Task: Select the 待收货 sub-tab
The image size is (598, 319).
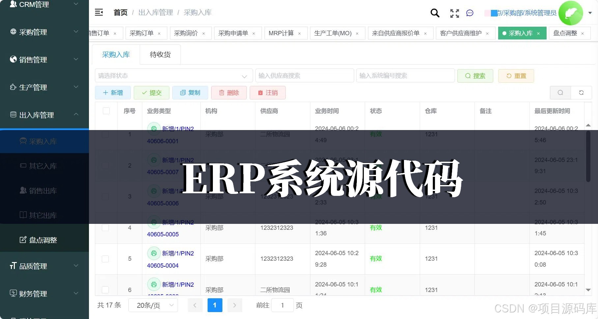Action: coord(160,55)
